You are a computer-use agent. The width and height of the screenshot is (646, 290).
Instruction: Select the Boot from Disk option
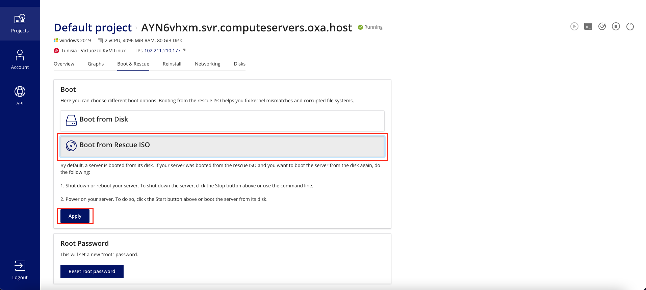tap(222, 120)
